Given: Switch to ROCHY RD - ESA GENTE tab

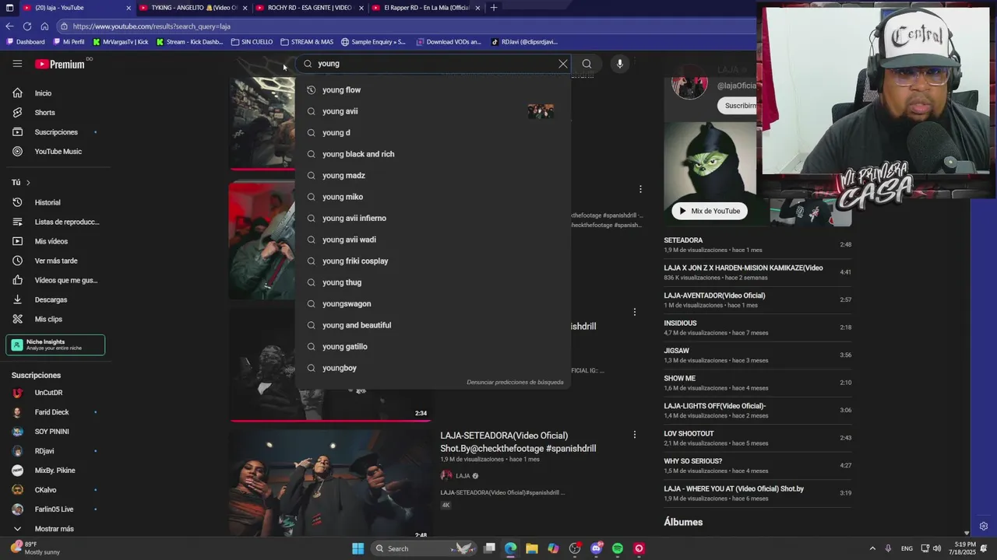Looking at the screenshot, I should [308, 8].
